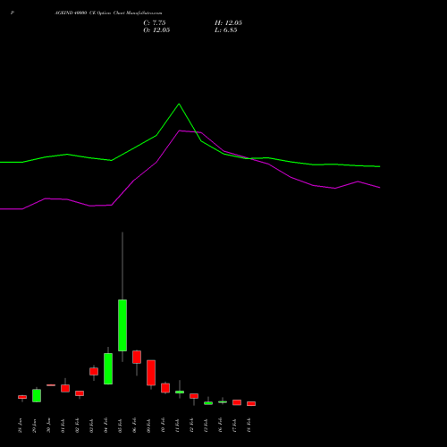Select the tall green candle above 05 Feb
The width and height of the screenshot is (447, 447).
(122, 325)
